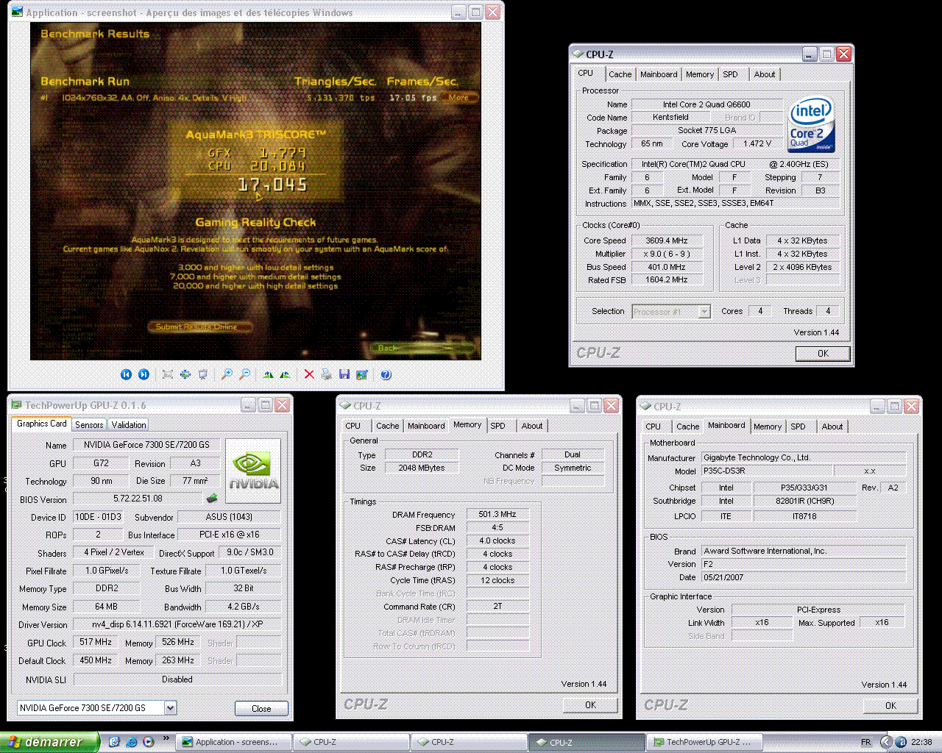Click the Rated FSB value 1604.2 MHz
Image resolution: width=942 pixels, height=753 pixels.
pos(666,280)
